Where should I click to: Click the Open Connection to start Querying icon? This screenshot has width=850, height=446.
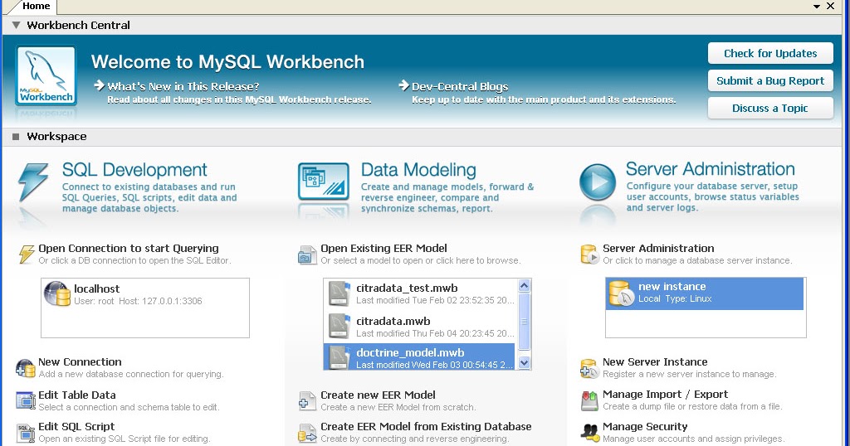coord(27,254)
